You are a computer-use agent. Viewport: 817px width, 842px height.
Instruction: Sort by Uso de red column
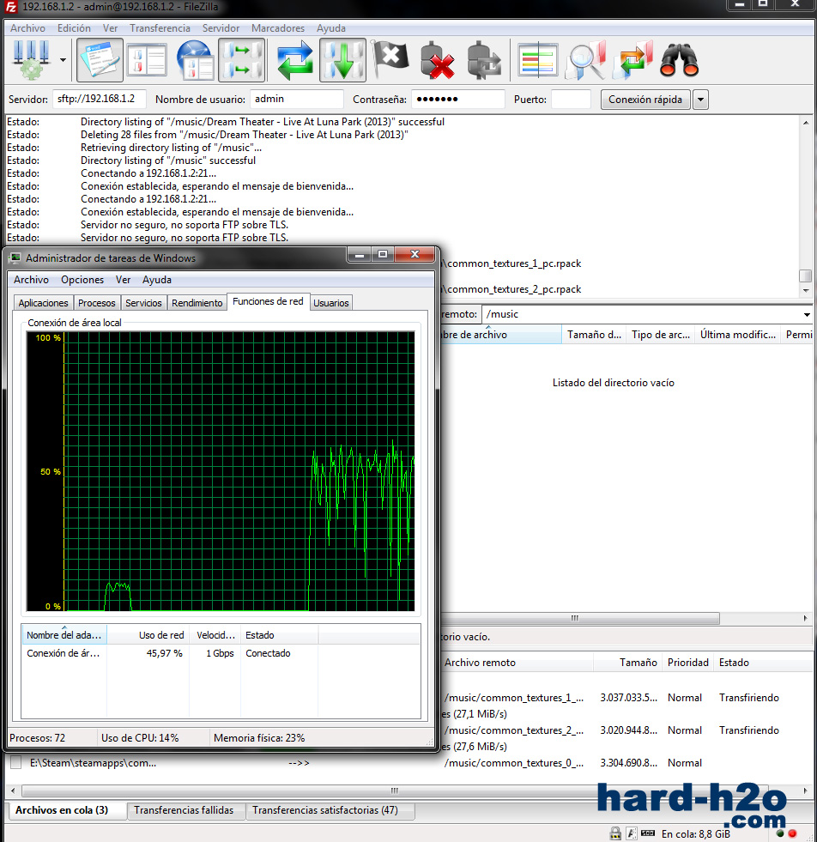(x=148, y=635)
